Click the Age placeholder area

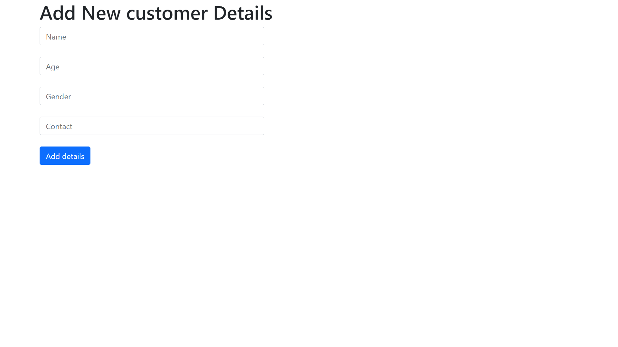click(x=152, y=66)
